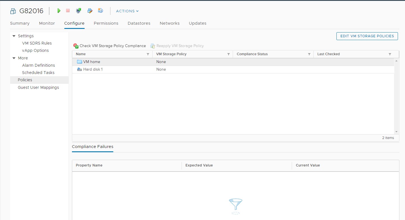Power on the virtual machine
This screenshot has width=405, height=220.
(59, 11)
